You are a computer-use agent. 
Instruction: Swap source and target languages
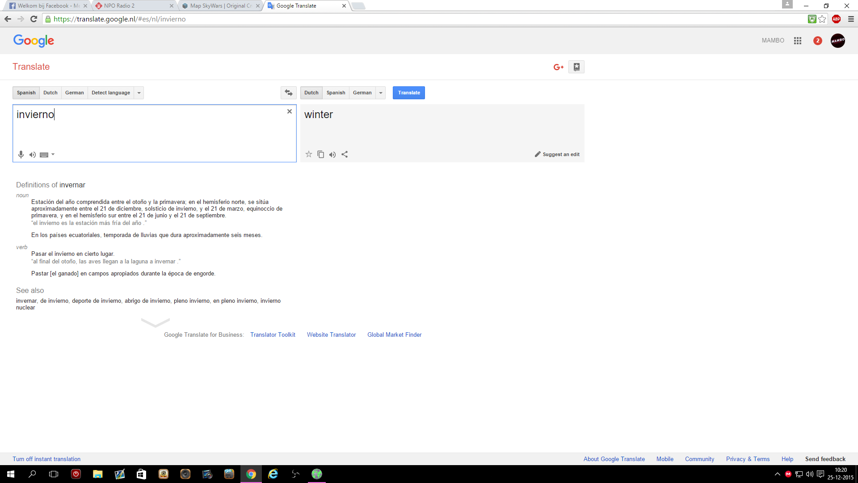(x=289, y=93)
